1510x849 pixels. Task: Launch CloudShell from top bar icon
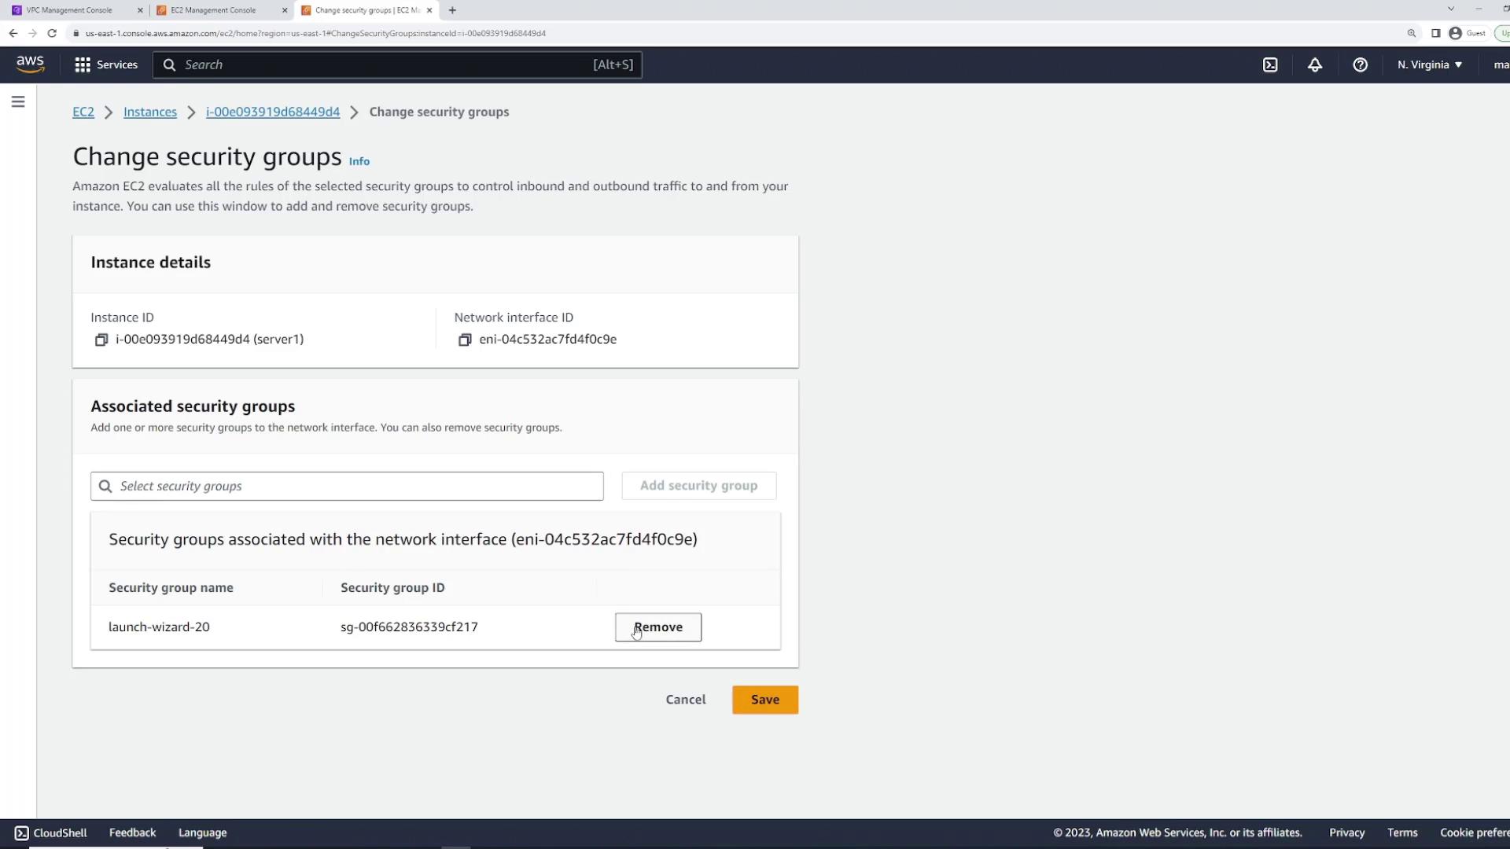1270,64
